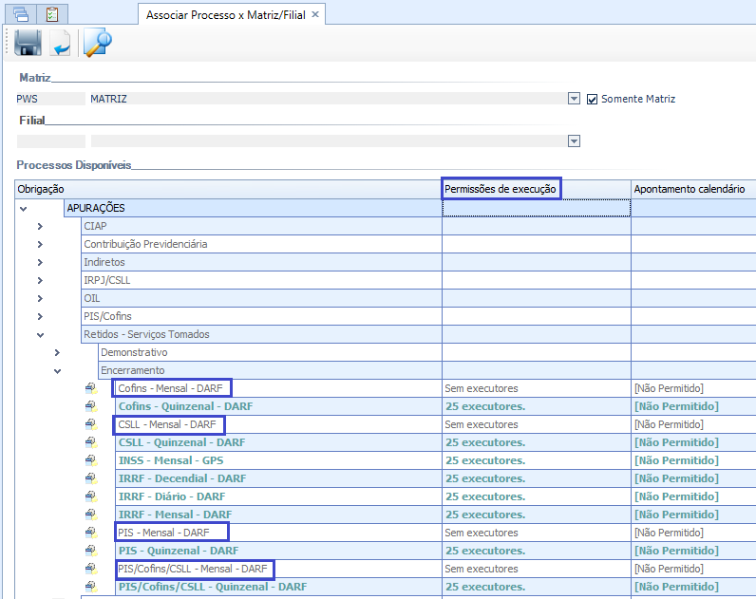Open the clipboard checklist tab icon
Image resolution: width=756 pixels, height=599 pixels.
coord(52,14)
